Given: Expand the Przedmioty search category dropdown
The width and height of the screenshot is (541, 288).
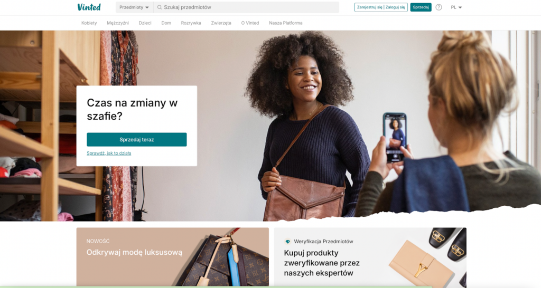Looking at the screenshot, I should pyautogui.click(x=134, y=7).
